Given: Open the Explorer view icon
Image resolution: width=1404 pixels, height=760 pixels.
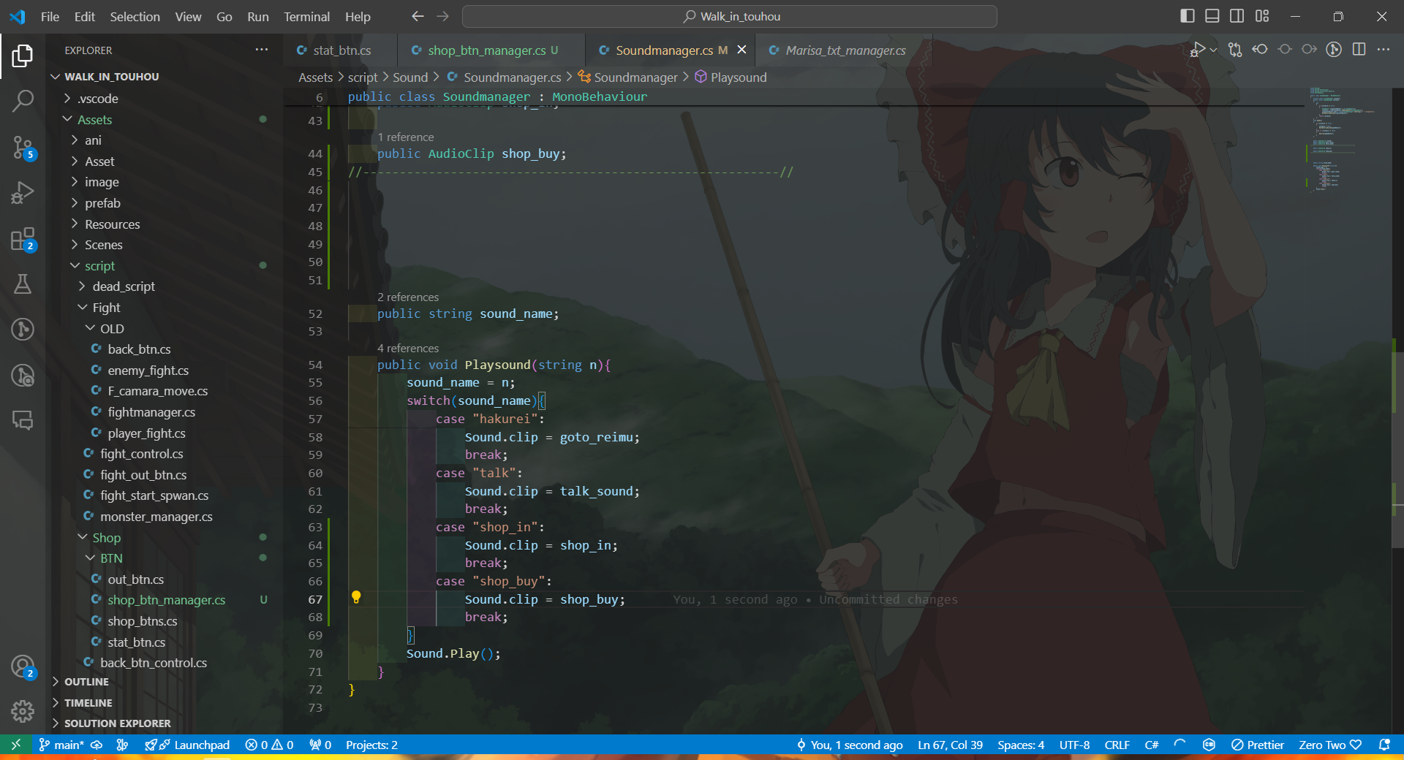Looking at the screenshot, I should (x=23, y=56).
